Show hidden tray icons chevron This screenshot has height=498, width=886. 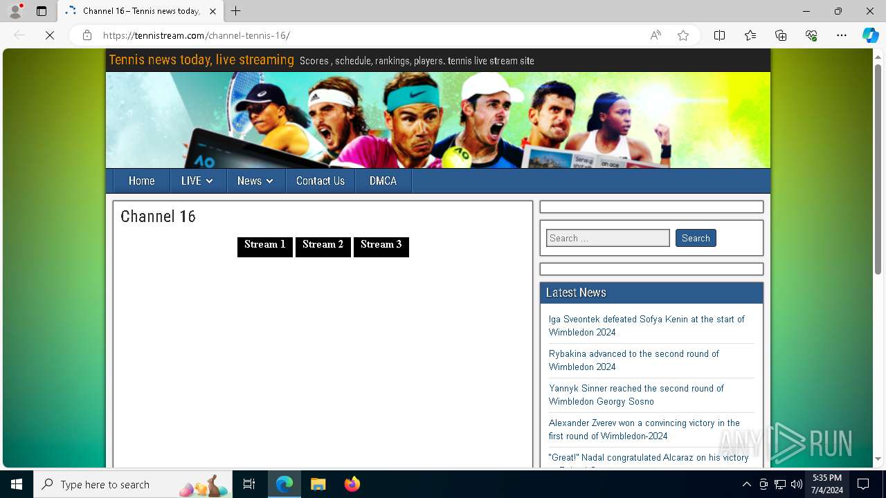click(746, 484)
